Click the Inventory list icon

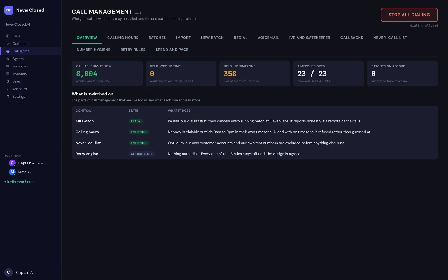click(8, 74)
